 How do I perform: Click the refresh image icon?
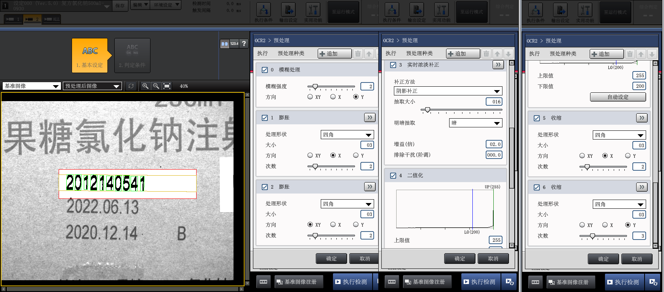pos(131,86)
